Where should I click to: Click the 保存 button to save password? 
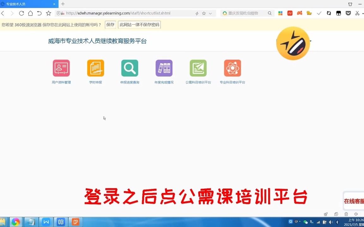pyautogui.click(x=110, y=25)
